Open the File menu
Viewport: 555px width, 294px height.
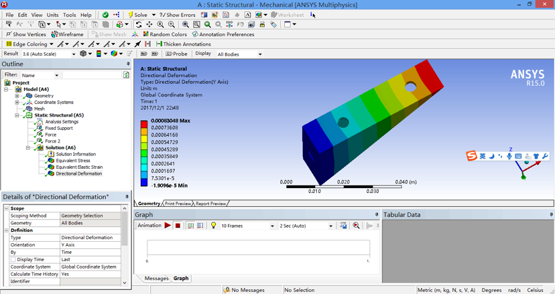coord(9,15)
